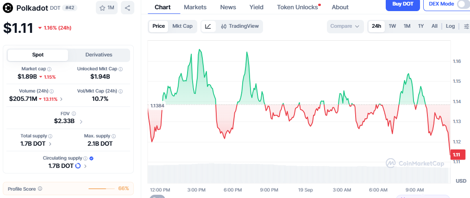Show info icon for Profile Score
This screenshot has width=470, height=198.
coord(40,189)
